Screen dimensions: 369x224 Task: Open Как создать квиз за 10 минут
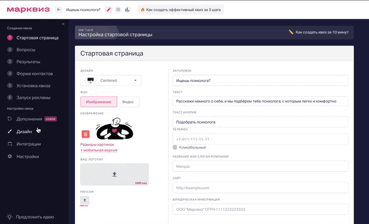(322, 32)
